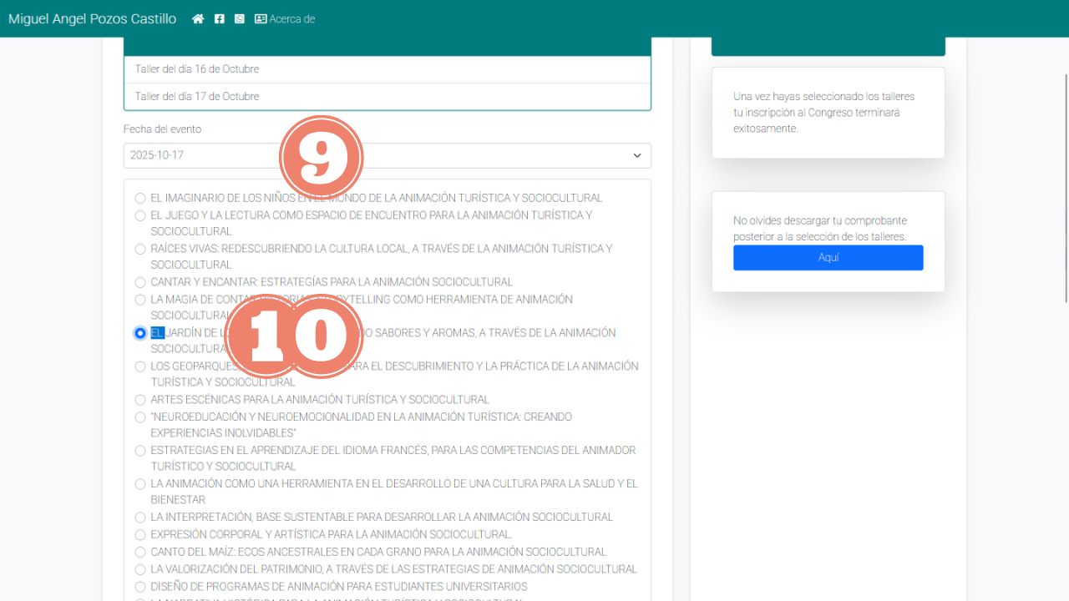The height and width of the screenshot is (601, 1069).
Task: Select the Neuroeducación y Neuroemocionalidad workshop
Action: click(x=140, y=417)
